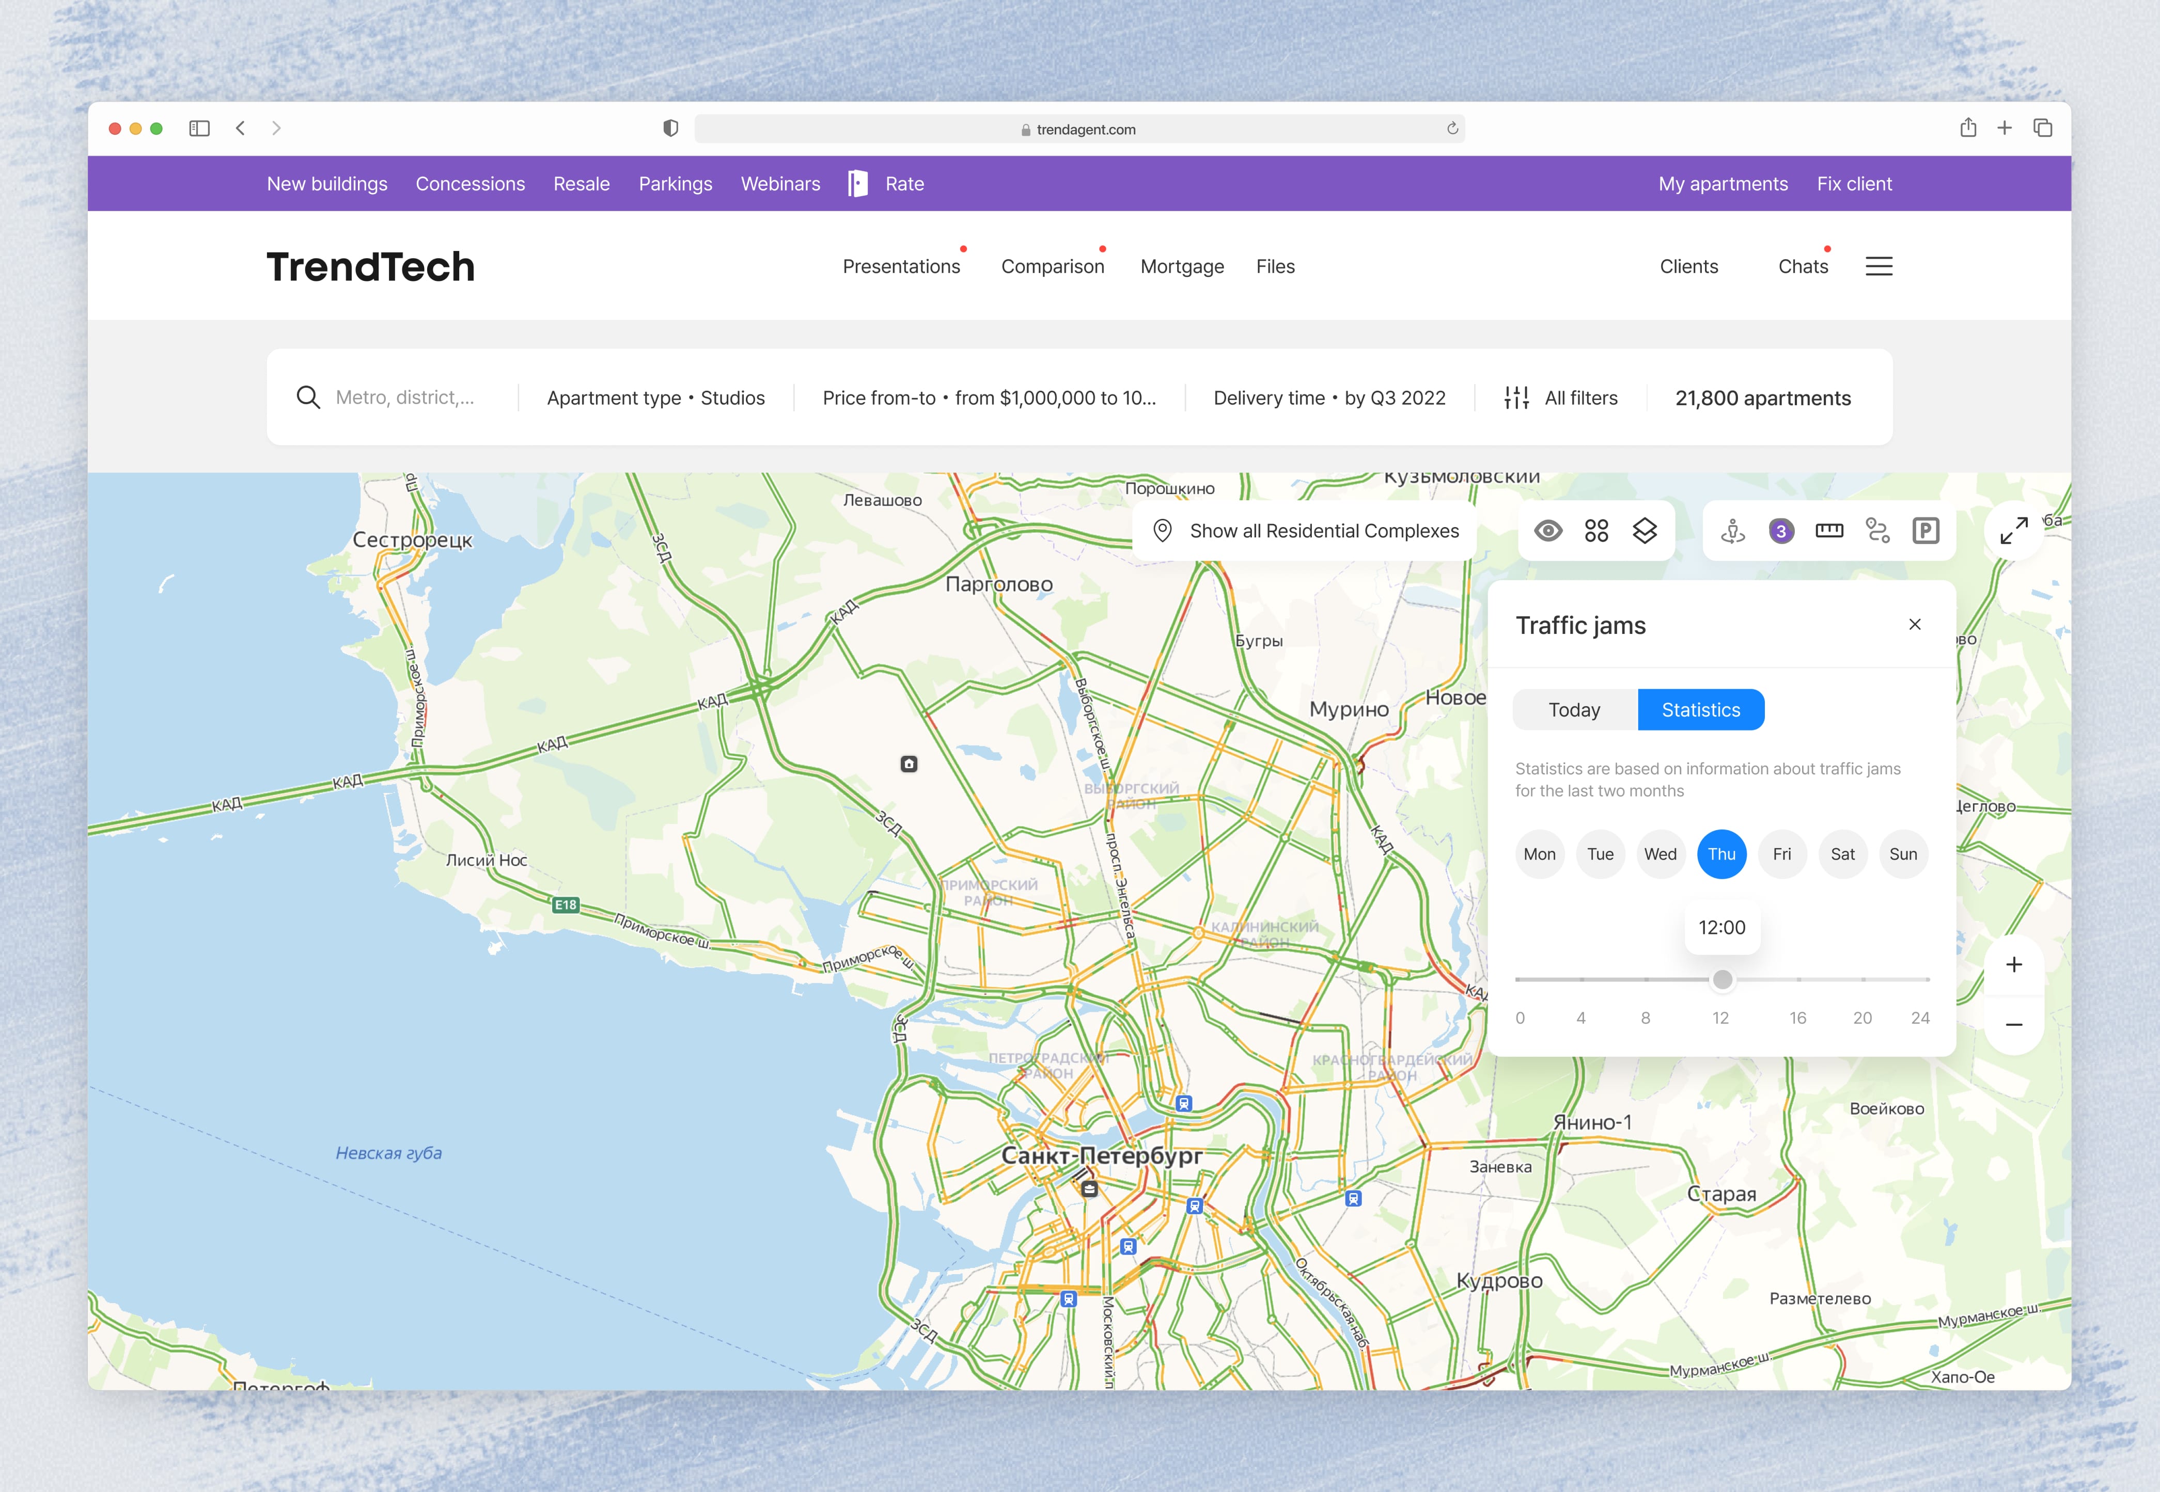The image size is (2160, 1492).
Task: Open All filters
Action: tap(1561, 398)
